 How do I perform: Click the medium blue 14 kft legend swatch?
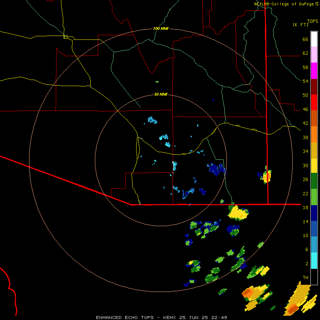click(x=314, y=229)
